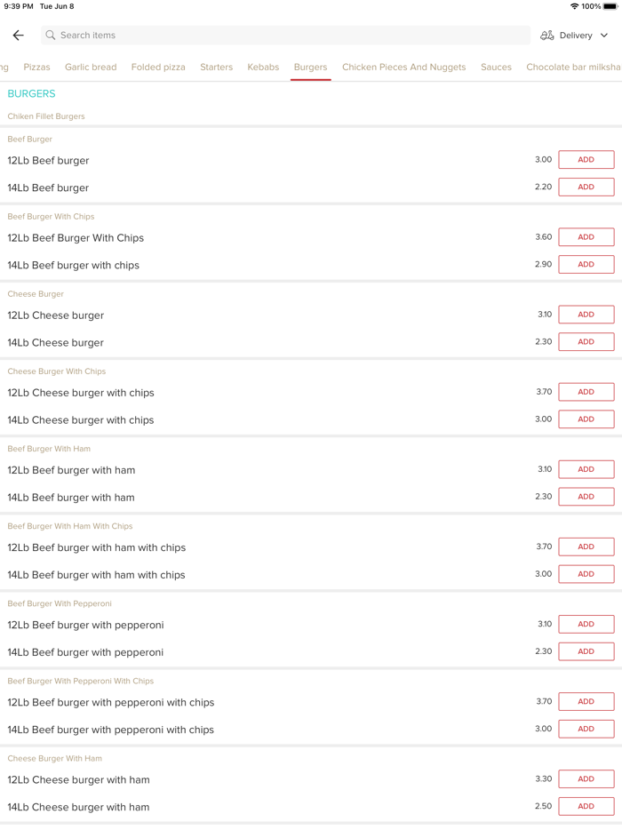The image size is (622, 830).
Task: Open the Garlic bread tab
Action: tap(91, 67)
